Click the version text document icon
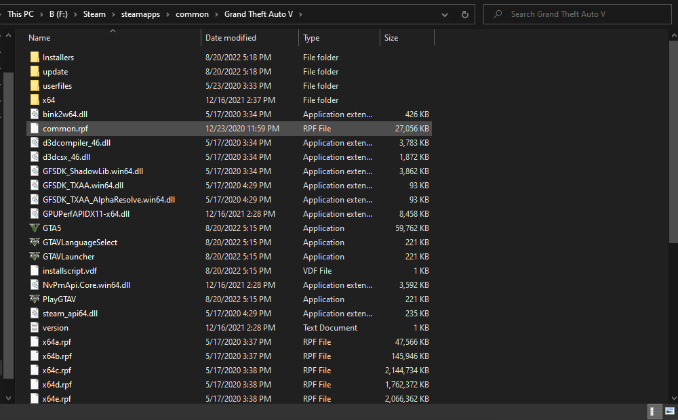Viewport: 678px width, 420px height. click(35, 328)
